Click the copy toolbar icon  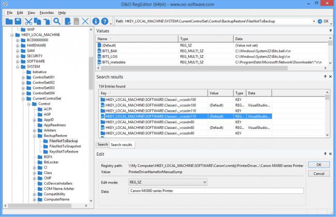pyautogui.click(x=38, y=21)
